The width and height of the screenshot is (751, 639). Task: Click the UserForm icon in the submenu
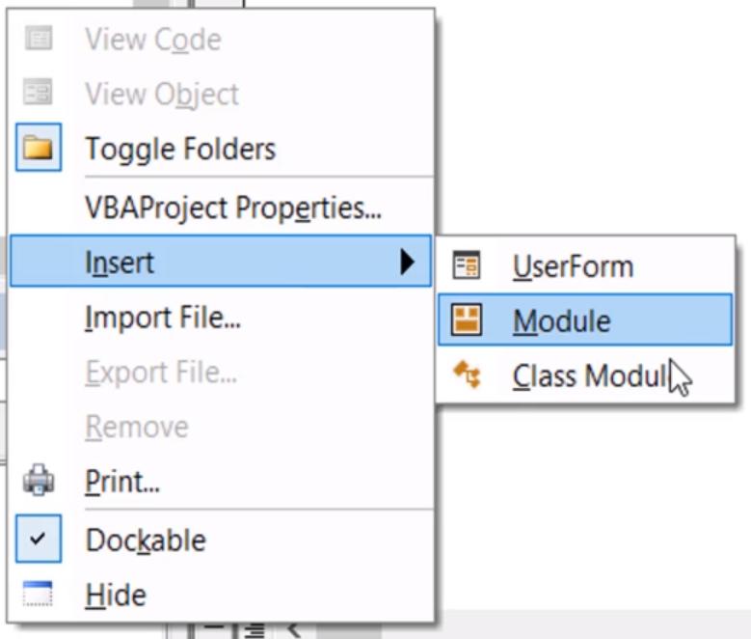[467, 266]
